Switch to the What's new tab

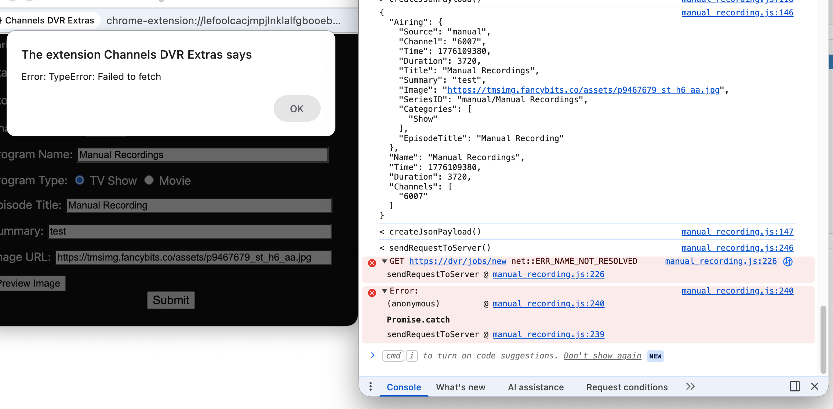point(461,387)
